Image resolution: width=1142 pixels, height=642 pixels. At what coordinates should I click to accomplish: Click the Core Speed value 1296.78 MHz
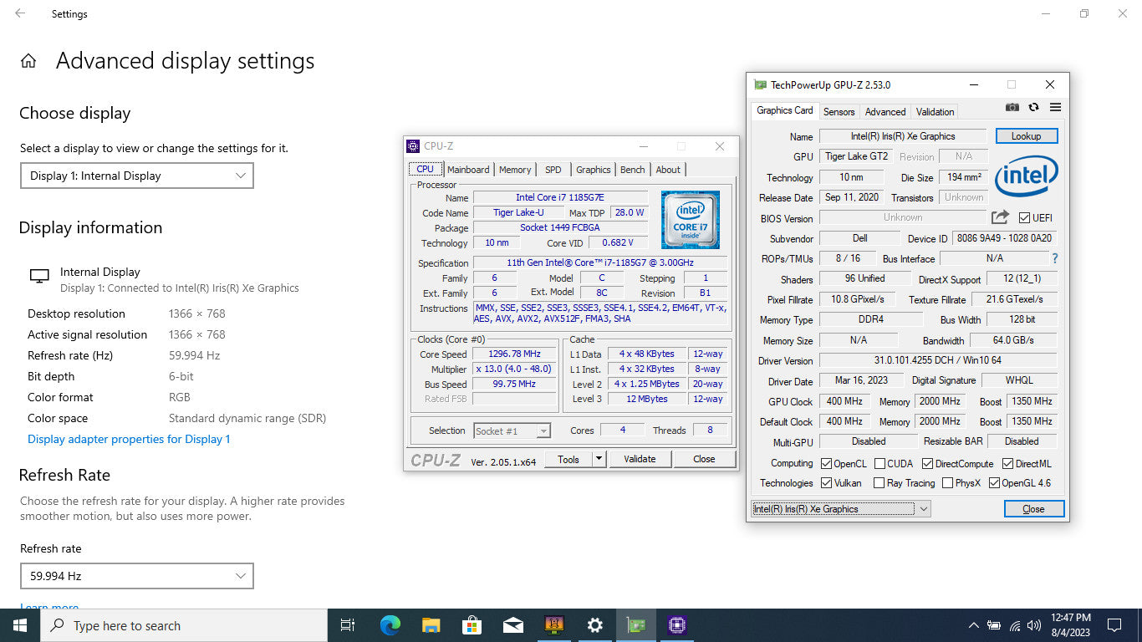pos(514,354)
